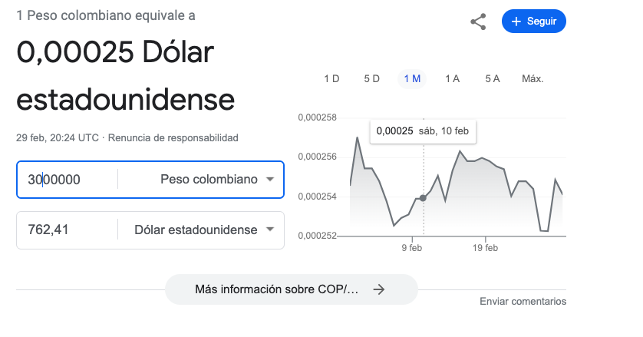The height and width of the screenshot is (337, 643).
Task: Switch chart to 1 A range
Action: pos(452,79)
